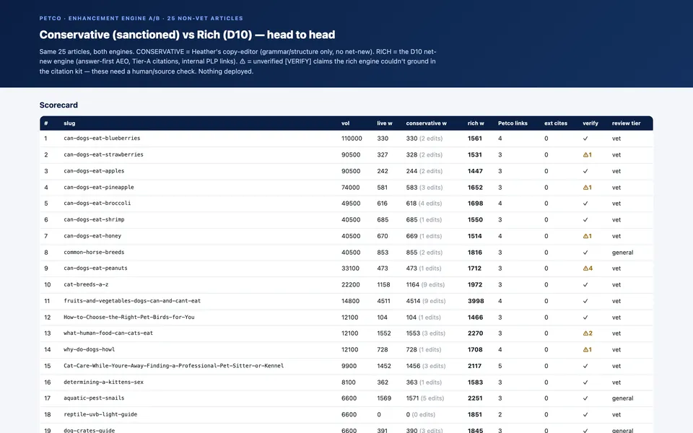The image size is (693, 433).
Task: Click the 'vol' column header
Action: (345, 123)
